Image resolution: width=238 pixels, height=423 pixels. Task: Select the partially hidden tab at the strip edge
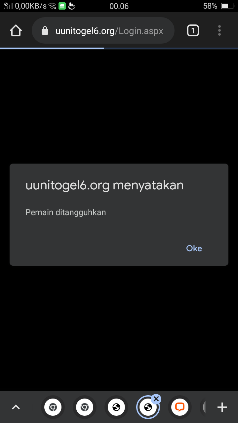(x=203, y=407)
